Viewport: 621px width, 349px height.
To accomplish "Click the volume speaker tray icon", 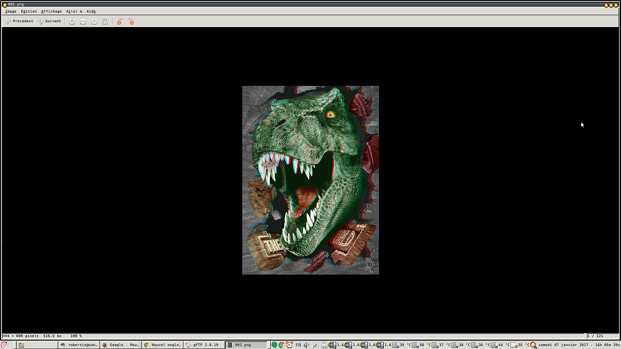I will tap(307, 345).
